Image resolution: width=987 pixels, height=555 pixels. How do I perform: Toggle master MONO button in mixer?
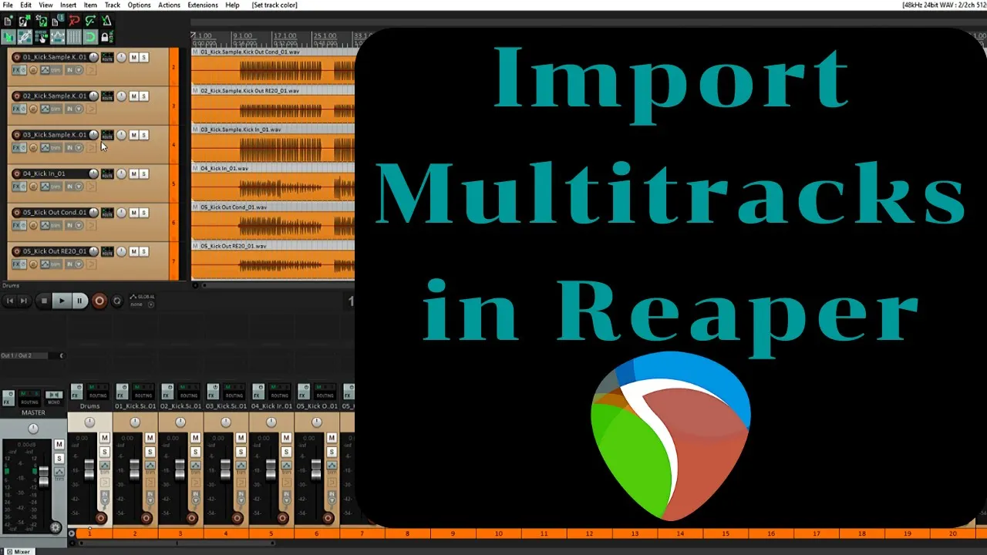click(54, 397)
